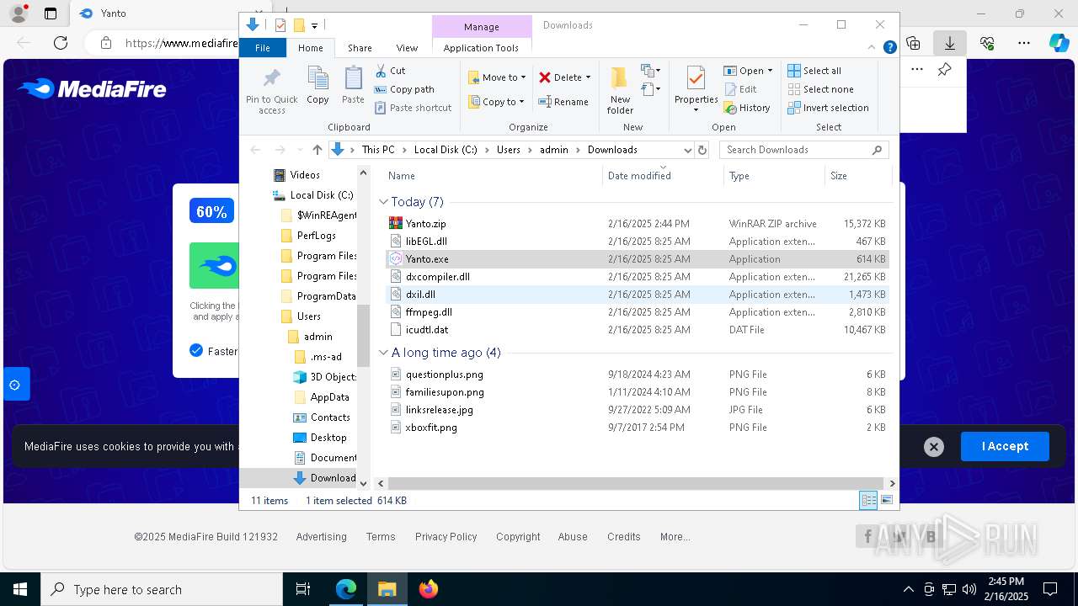Image resolution: width=1078 pixels, height=606 pixels.
Task: Reload the MediaFire page in Edge
Action: (61, 42)
